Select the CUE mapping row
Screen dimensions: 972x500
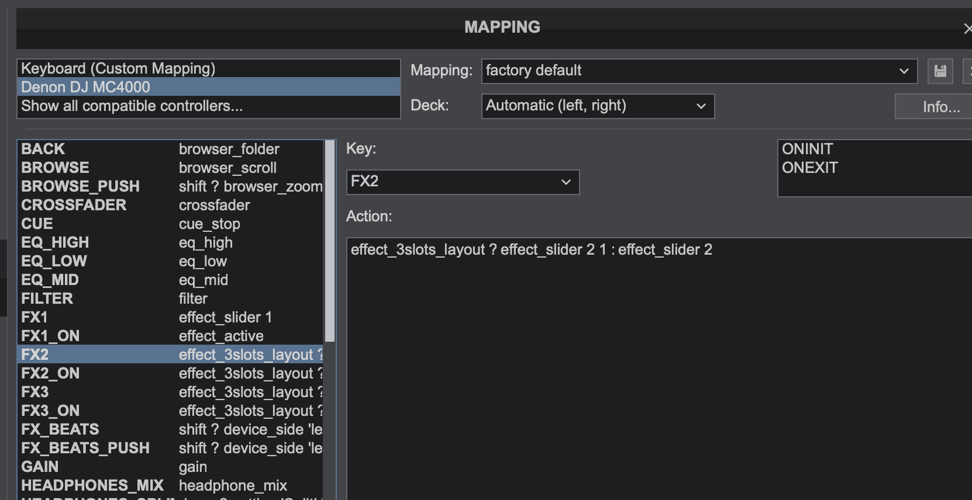171,224
